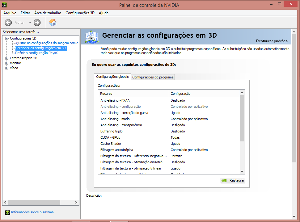This screenshot has width=300, height=222.
Task: Click Controlado por aplicativo for Filtragem anisotrópica
Action: pos(189,150)
